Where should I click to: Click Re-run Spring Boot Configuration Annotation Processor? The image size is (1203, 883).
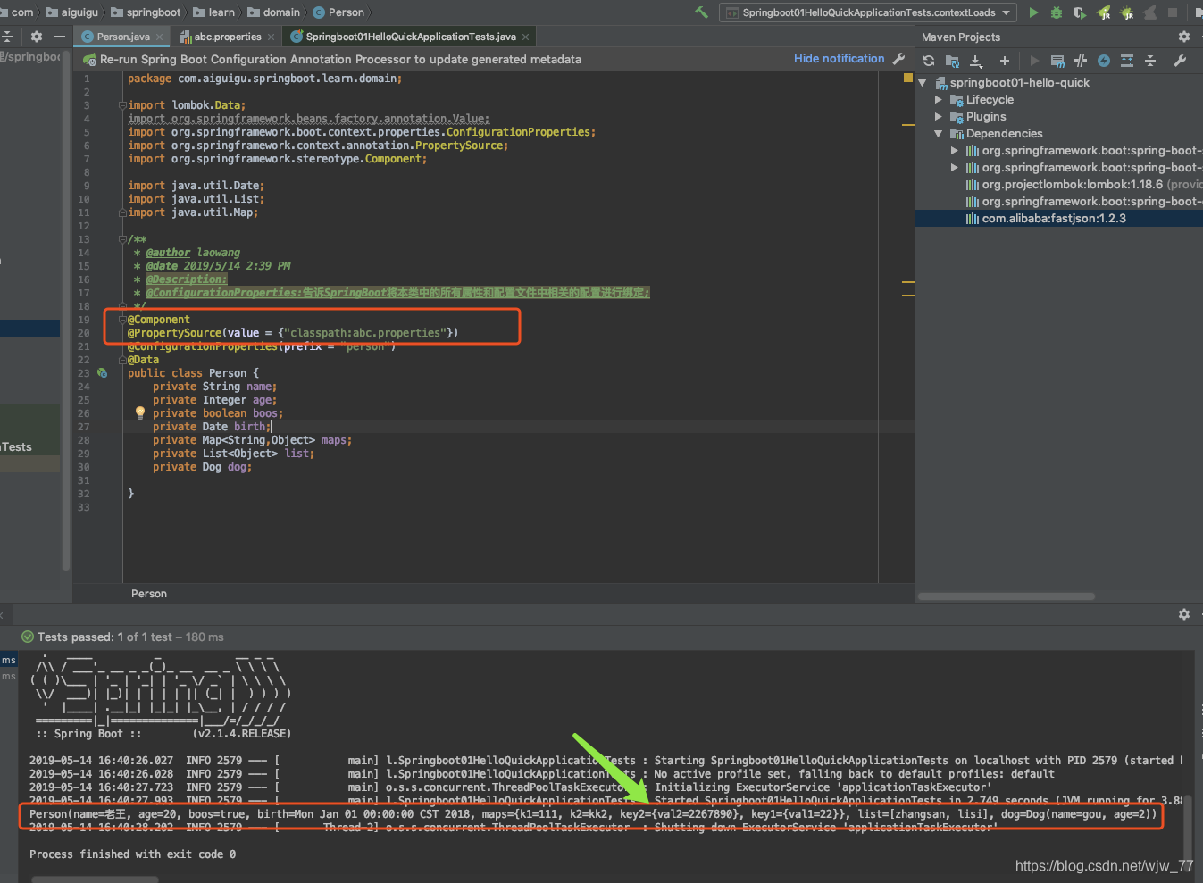(340, 60)
